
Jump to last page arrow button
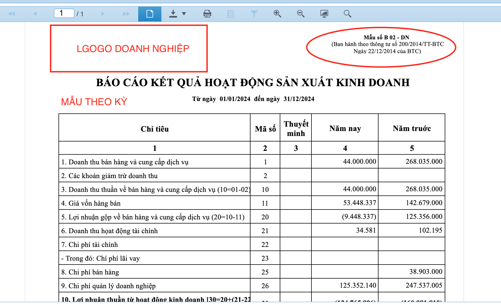coord(126,14)
